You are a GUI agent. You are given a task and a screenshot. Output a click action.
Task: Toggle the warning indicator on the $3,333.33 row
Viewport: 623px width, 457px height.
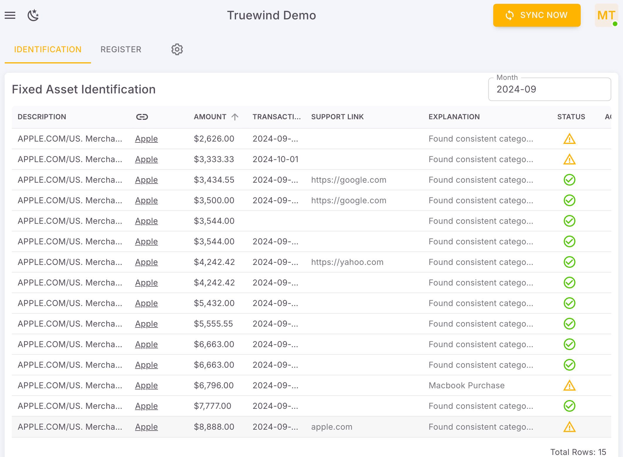click(x=569, y=159)
